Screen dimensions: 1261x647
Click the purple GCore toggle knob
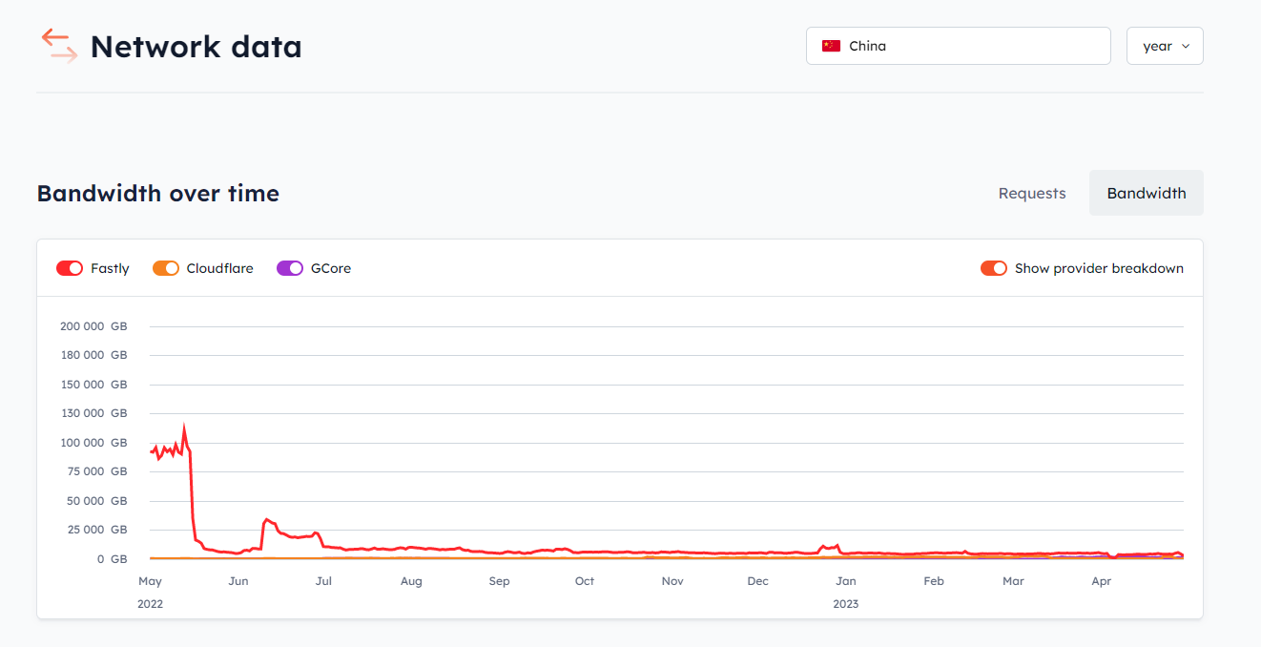pyautogui.click(x=296, y=268)
